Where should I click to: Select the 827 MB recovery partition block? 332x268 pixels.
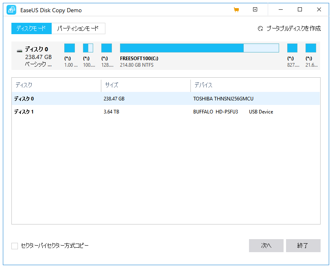tap(292, 48)
